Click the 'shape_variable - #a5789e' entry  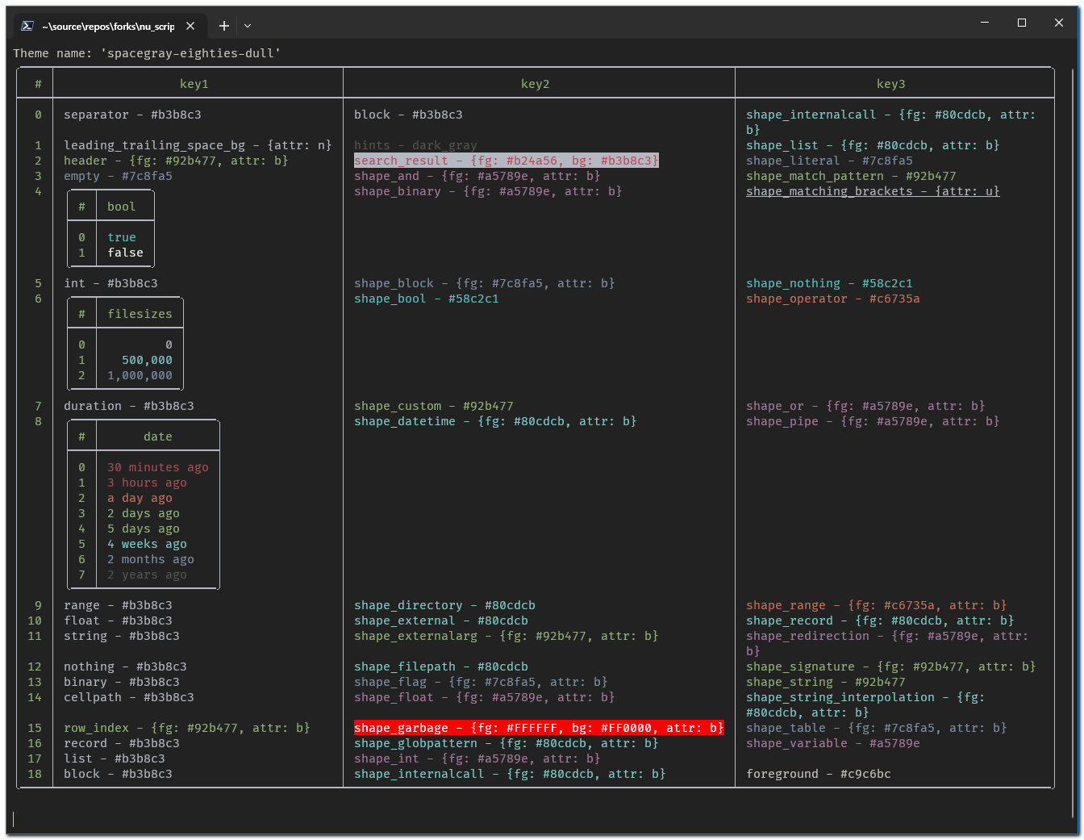click(833, 743)
